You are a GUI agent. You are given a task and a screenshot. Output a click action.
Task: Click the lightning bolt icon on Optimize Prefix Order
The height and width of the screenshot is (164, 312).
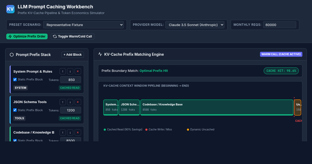tap(10, 36)
